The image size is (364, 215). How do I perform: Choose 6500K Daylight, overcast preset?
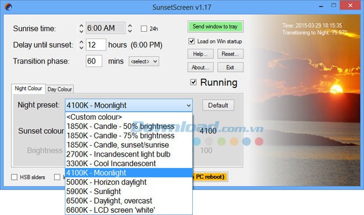129,201
